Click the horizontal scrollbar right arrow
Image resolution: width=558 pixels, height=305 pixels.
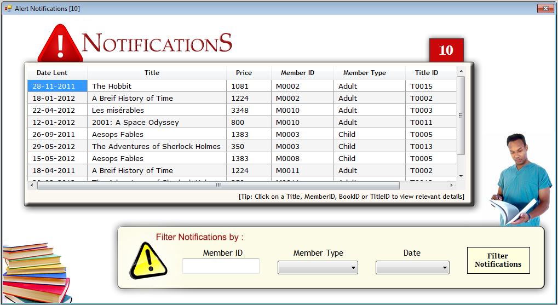click(452, 185)
